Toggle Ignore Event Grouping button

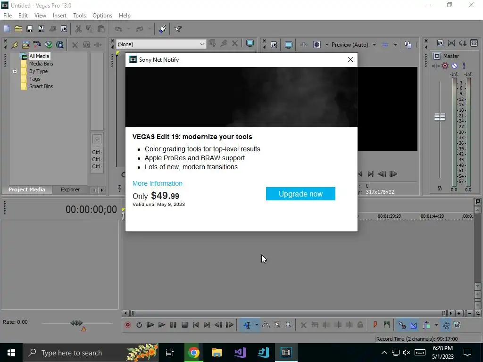(x=458, y=325)
